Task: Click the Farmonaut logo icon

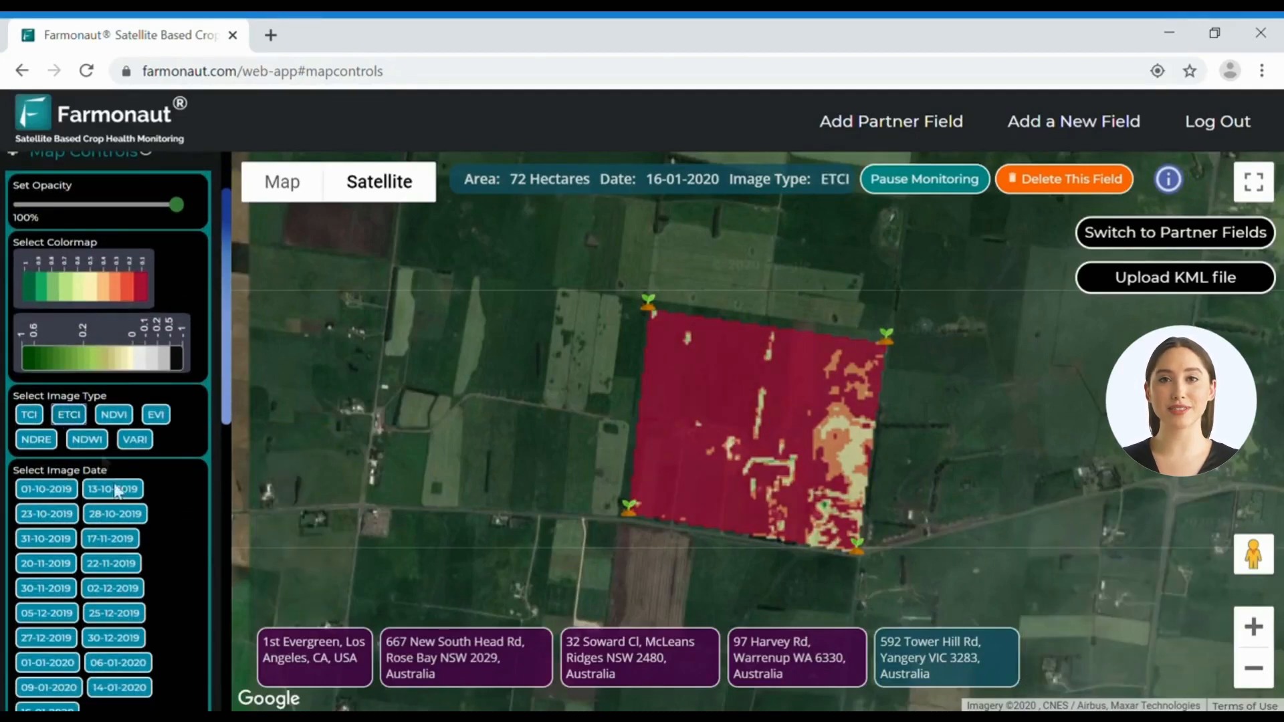Action: coord(33,112)
